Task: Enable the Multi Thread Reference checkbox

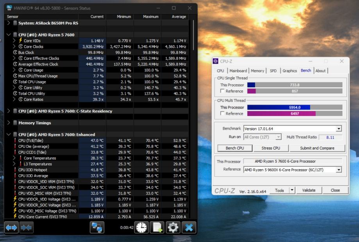Action: pos(222,114)
